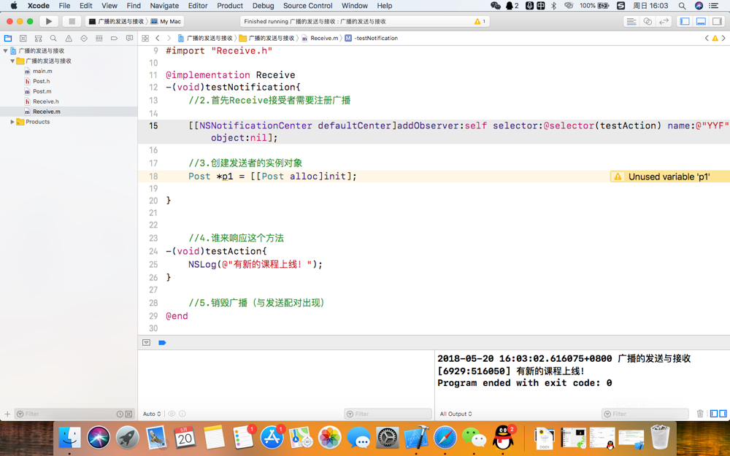Open the Auto variables view dropdown

click(152, 414)
